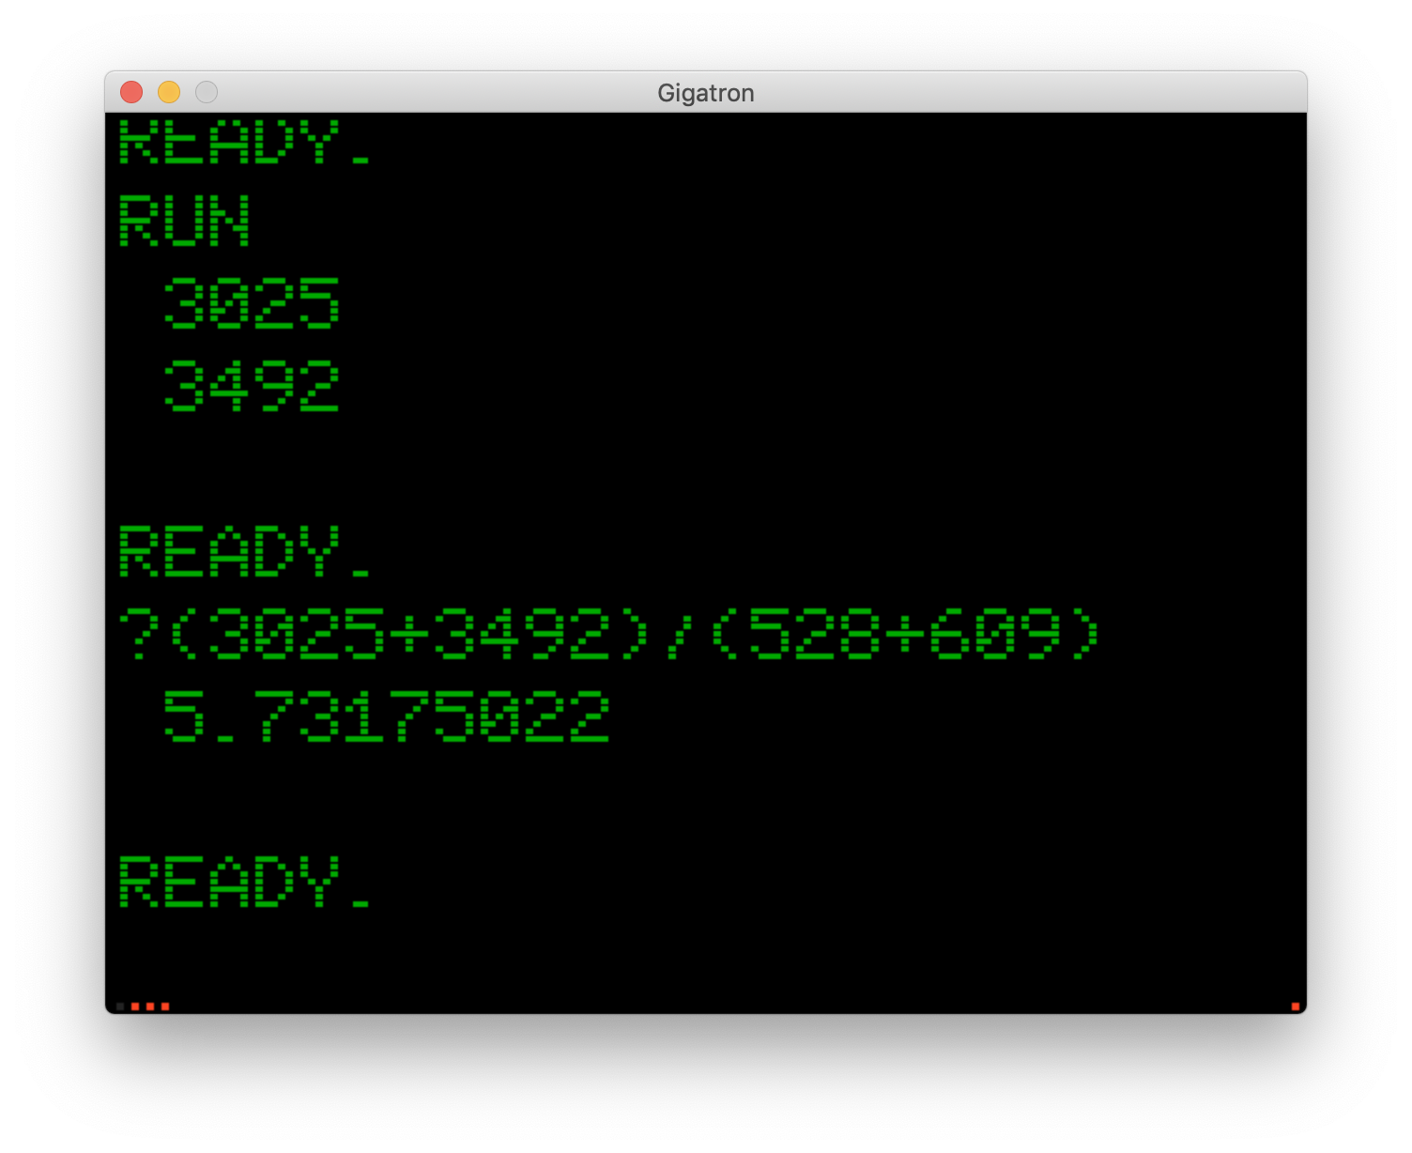1412x1153 pixels.
Task: Click the unlit dark LED at bottom left
Action: (x=120, y=1007)
